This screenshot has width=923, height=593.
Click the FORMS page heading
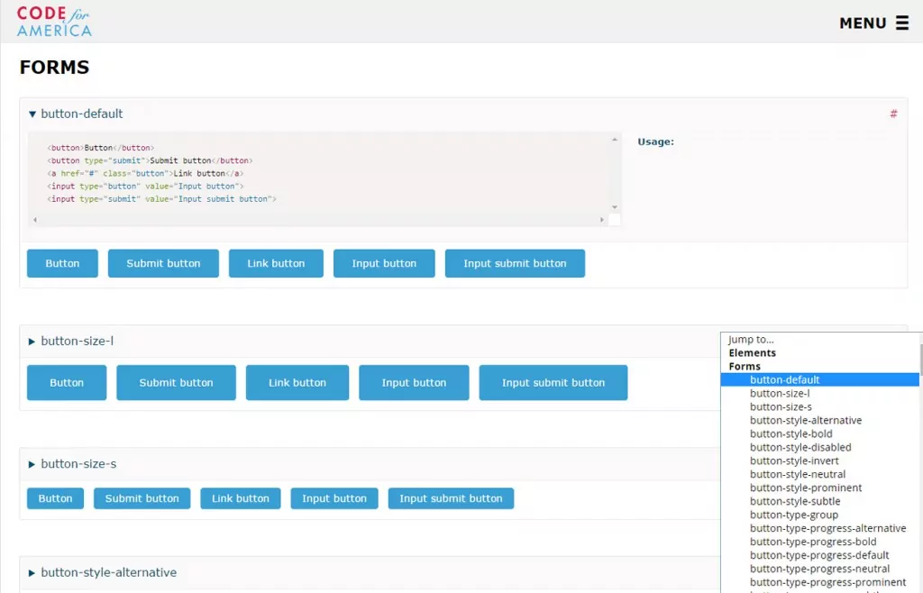coord(54,67)
